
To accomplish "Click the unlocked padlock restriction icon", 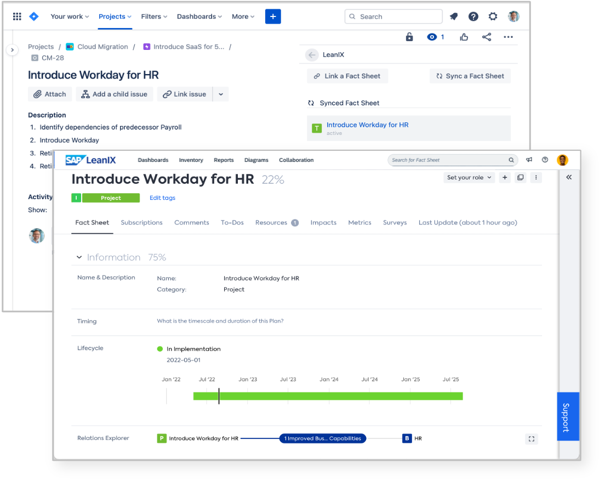I will pos(409,37).
